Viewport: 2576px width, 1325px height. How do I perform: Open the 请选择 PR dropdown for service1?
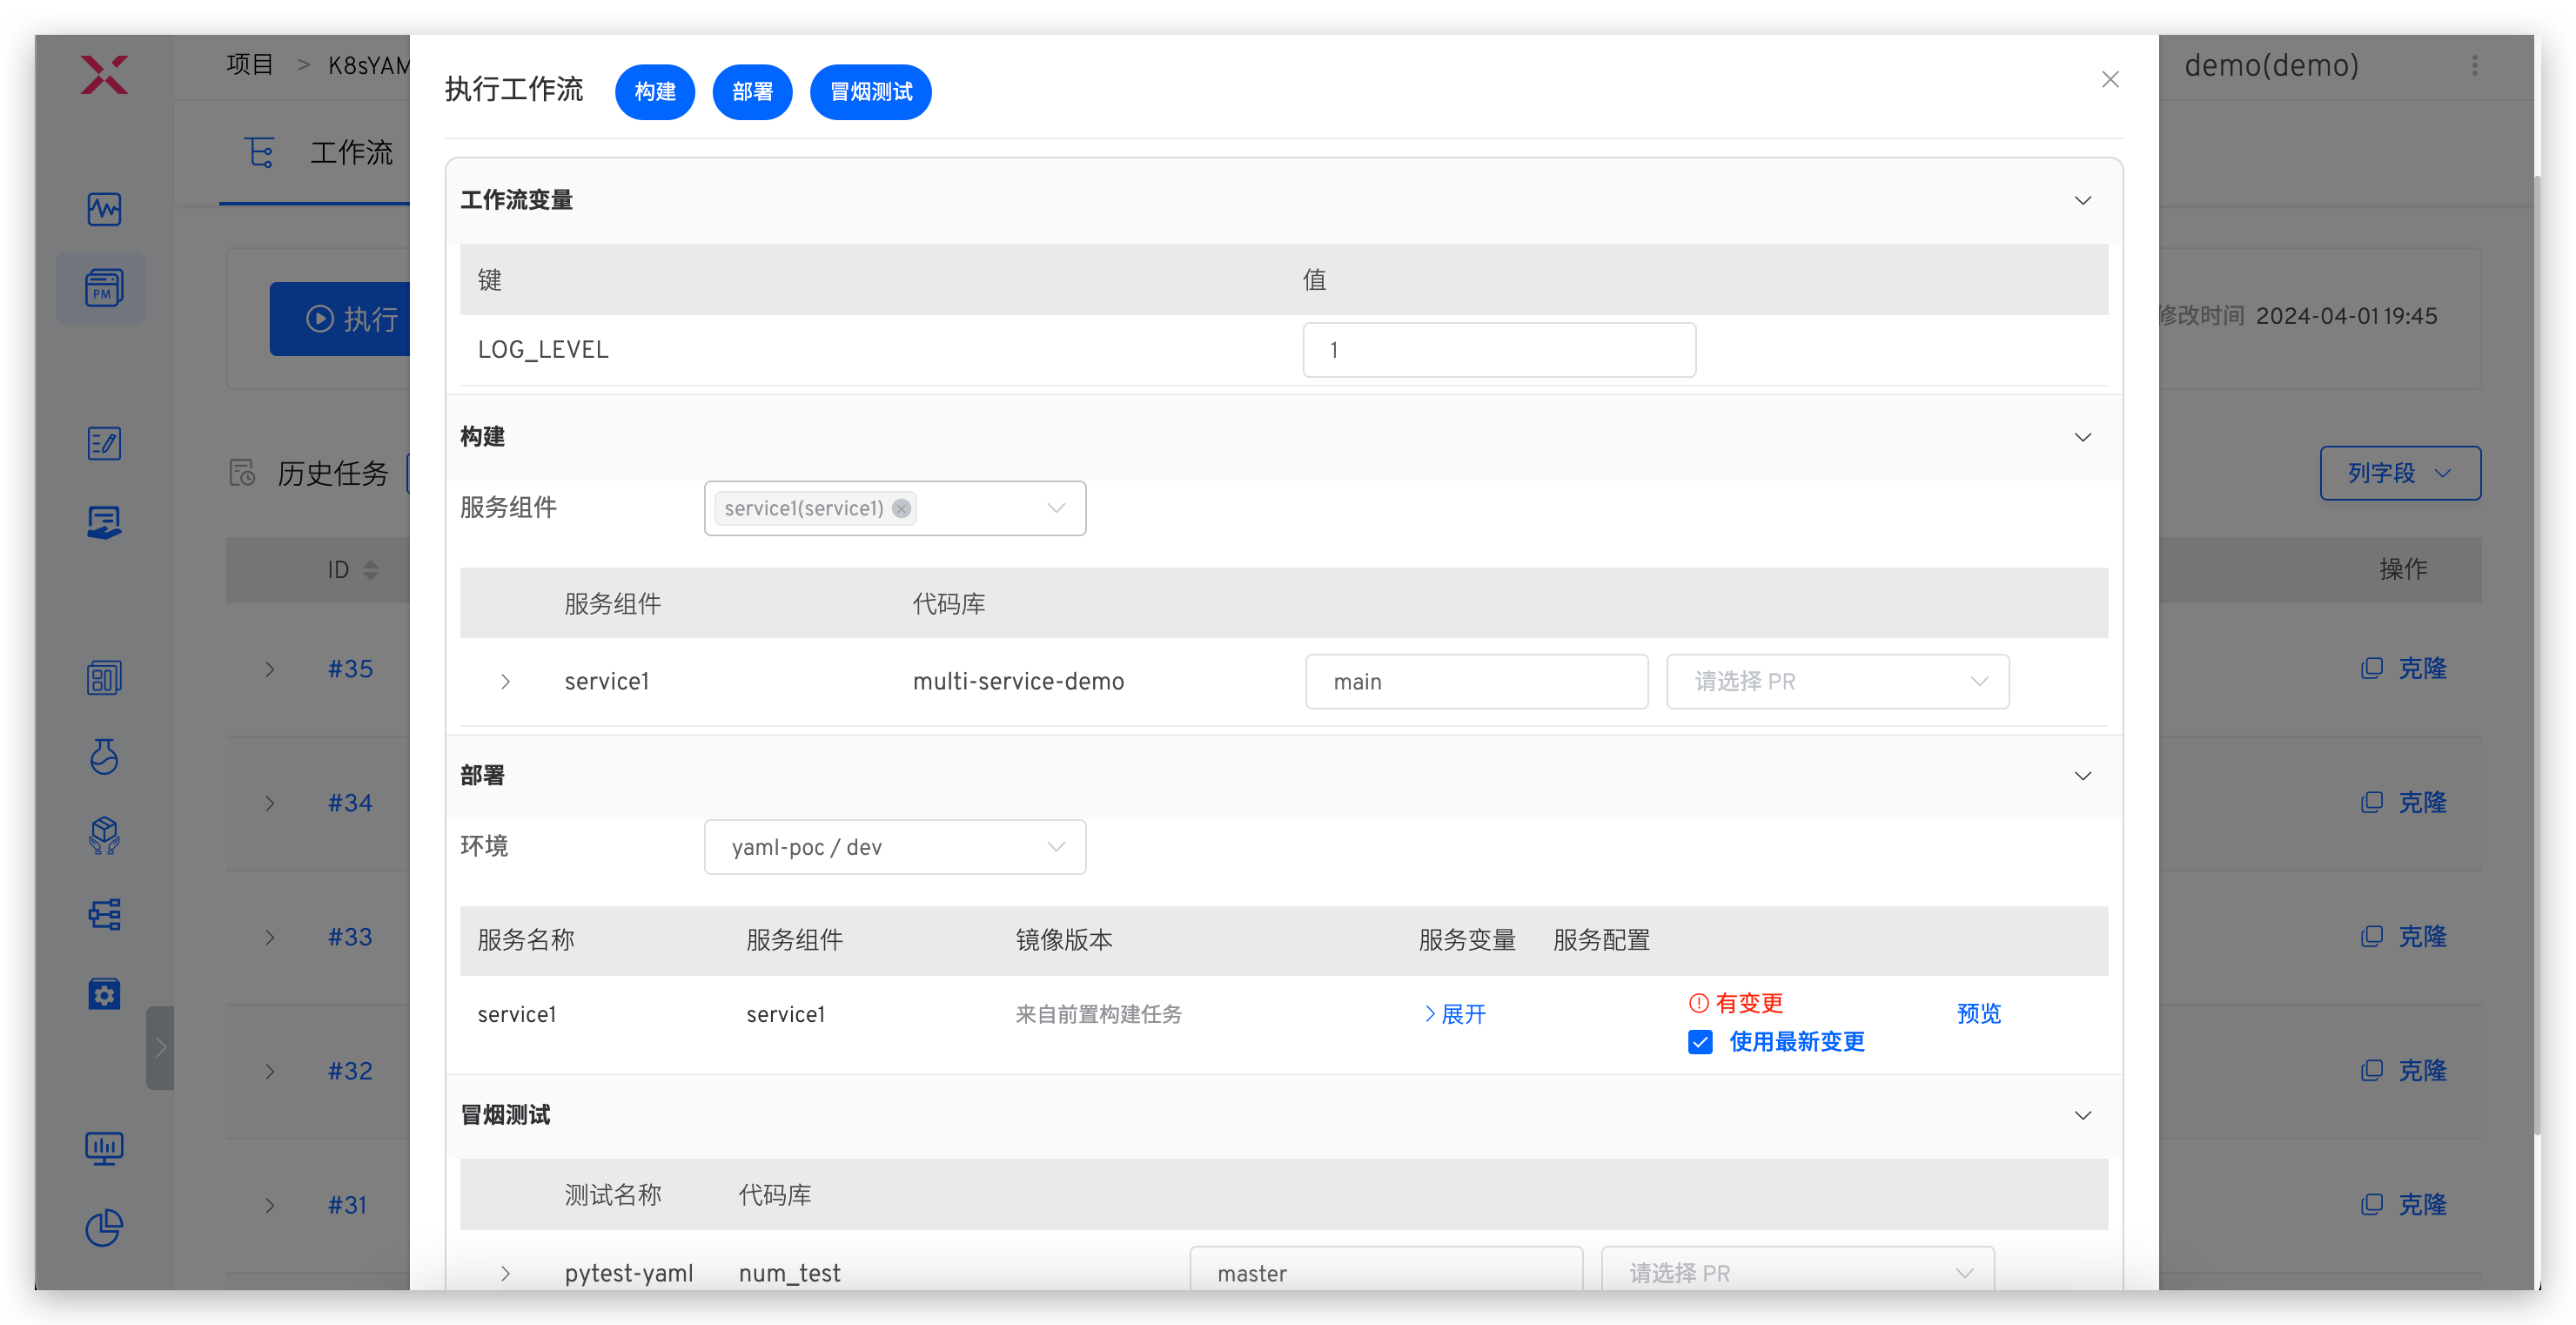pos(1838,681)
